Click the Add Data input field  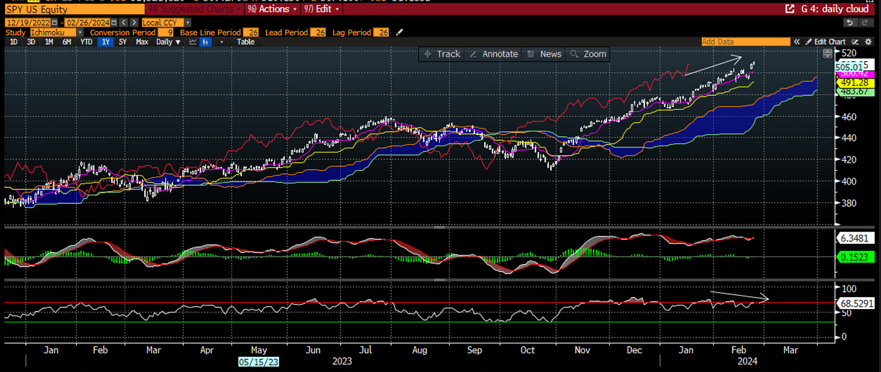pyautogui.click(x=746, y=42)
